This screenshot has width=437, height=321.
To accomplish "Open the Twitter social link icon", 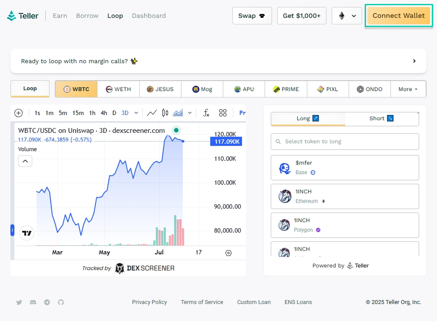I will coord(19,302).
